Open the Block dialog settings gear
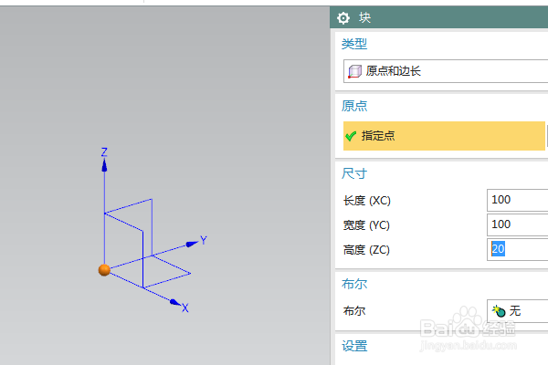 tap(343, 18)
